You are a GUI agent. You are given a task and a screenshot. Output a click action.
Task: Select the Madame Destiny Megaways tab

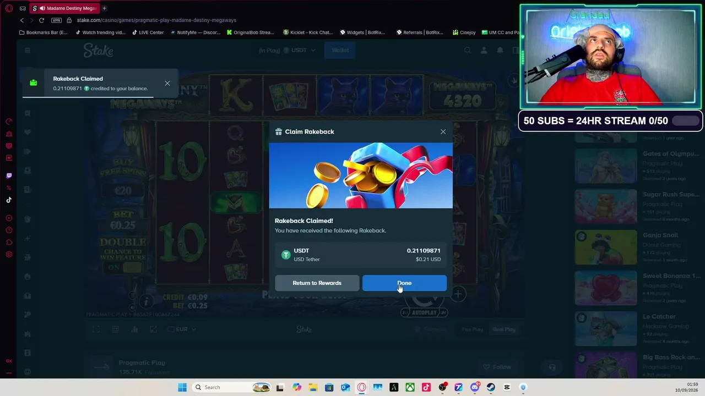[64, 8]
